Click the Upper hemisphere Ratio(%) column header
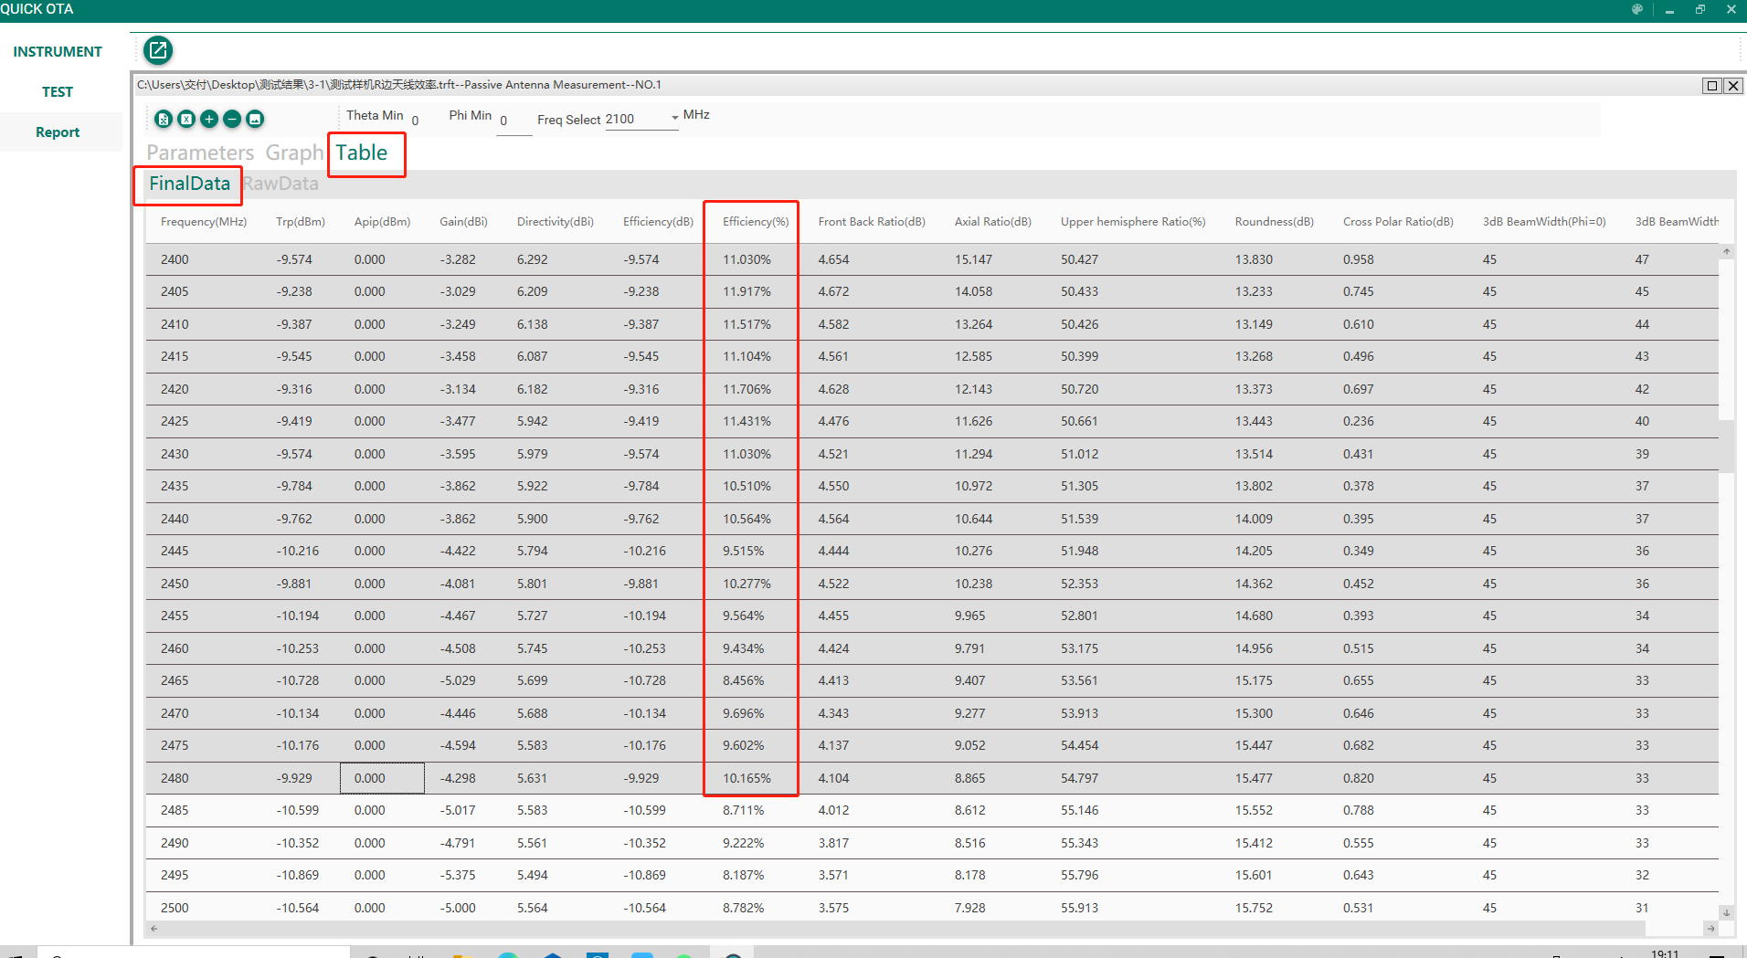 tap(1133, 222)
